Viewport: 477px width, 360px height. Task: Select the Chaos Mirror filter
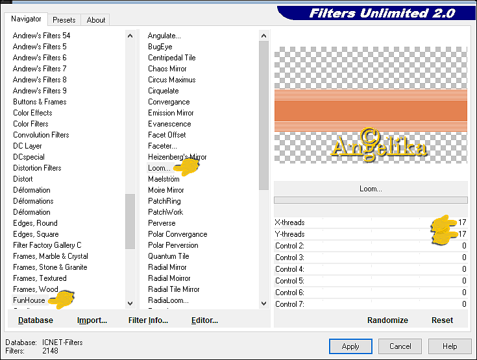[167, 69]
